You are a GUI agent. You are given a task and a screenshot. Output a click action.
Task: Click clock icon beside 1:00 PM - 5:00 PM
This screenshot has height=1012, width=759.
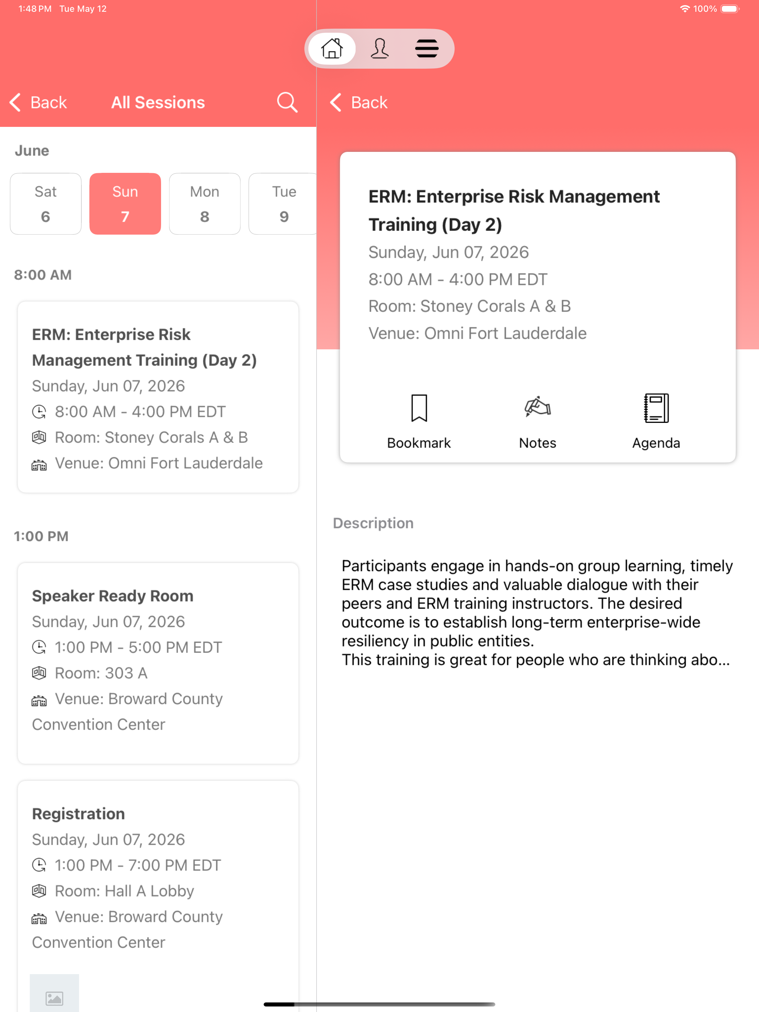39,647
